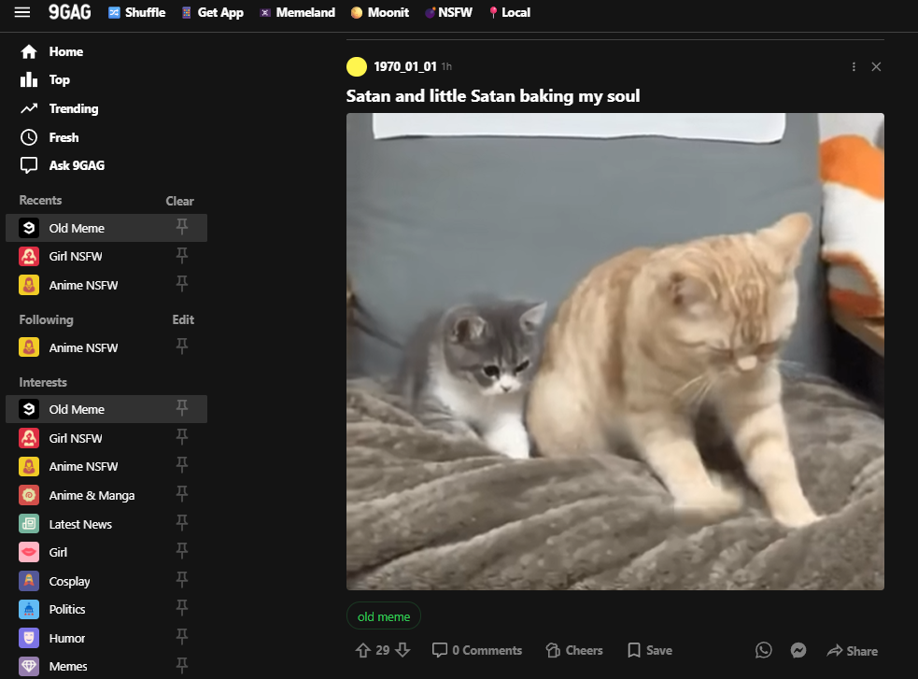918x679 pixels.
Task: Close the post with X button
Action: point(876,66)
